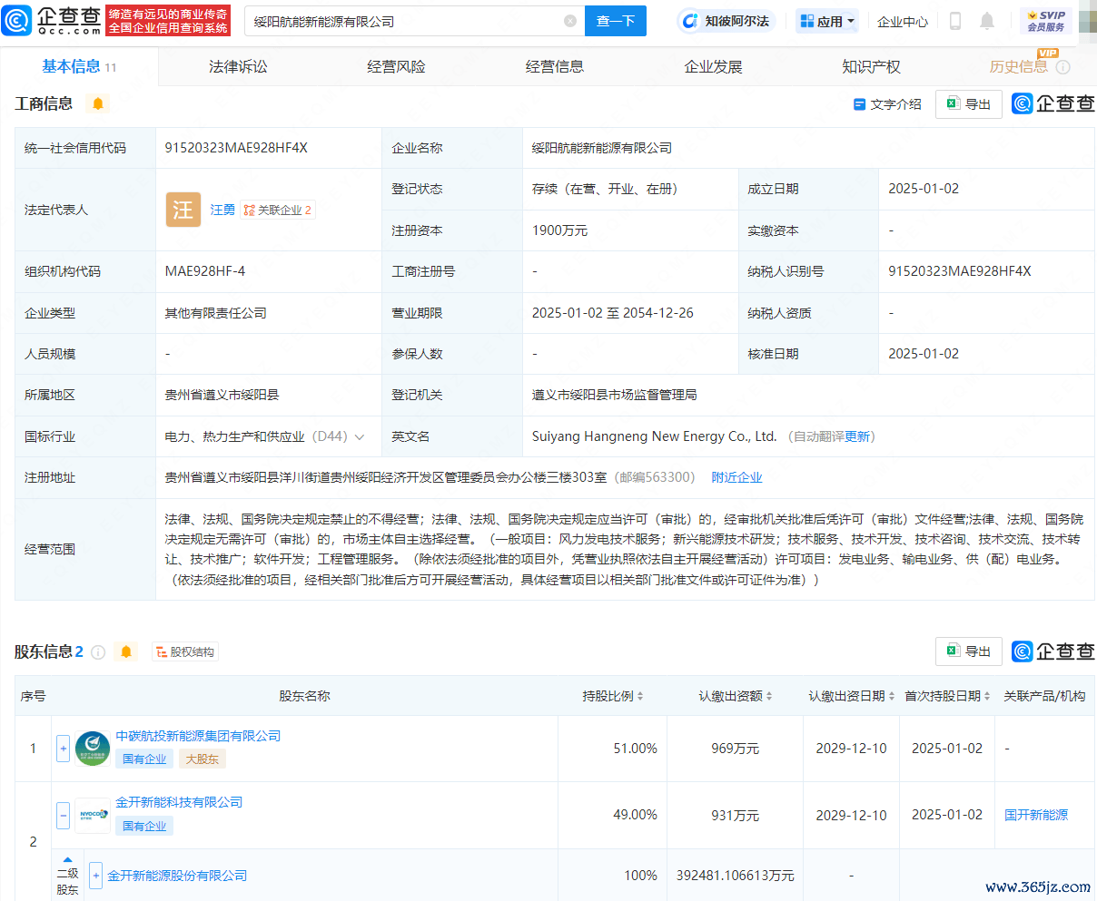Clear the search box text
Image resolution: width=1097 pixels, height=901 pixels.
(x=570, y=21)
